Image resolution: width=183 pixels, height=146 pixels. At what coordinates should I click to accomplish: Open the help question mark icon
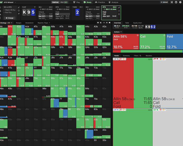(x=176, y=2)
